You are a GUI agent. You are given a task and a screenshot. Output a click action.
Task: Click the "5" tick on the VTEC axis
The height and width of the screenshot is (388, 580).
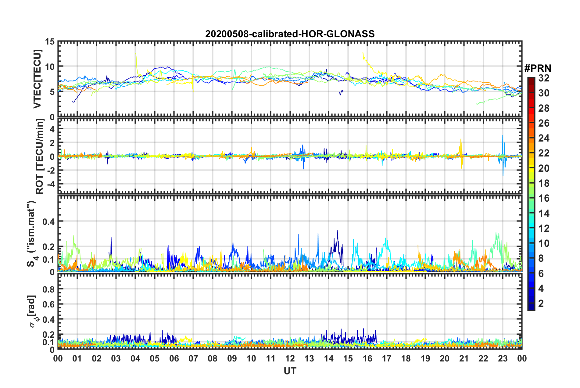(x=52, y=92)
